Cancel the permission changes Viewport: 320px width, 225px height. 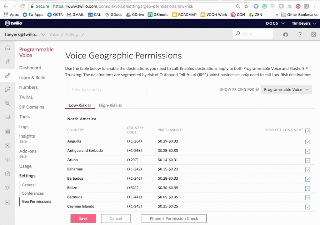point(116,218)
